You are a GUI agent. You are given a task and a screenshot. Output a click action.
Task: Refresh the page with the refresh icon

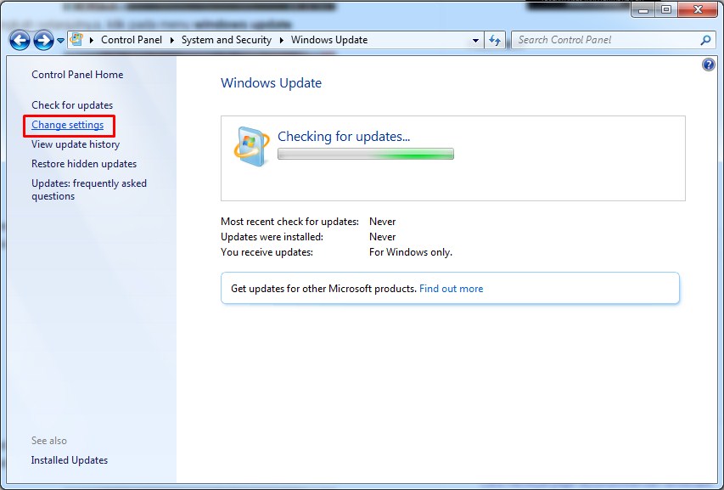[495, 40]
